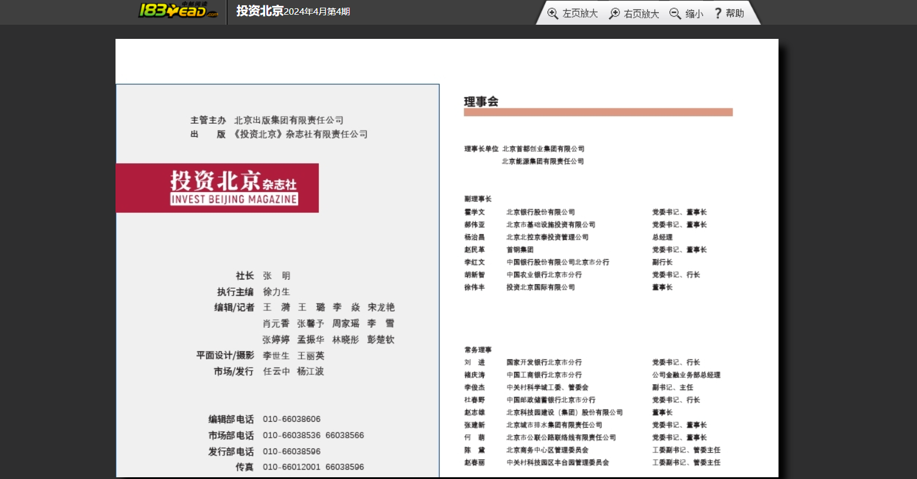Screen dimensions: 917x479
Task: Click the 副理事长 subheading
Action: [x=477, y=199]
